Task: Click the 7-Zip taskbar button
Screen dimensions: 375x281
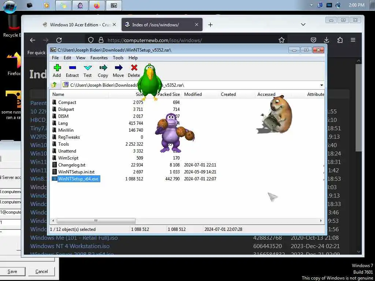Action: click(114, 5)
